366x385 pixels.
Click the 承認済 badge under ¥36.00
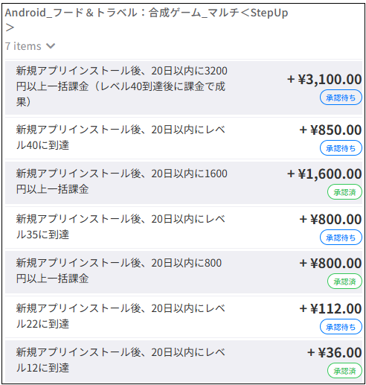coord(344,371)
